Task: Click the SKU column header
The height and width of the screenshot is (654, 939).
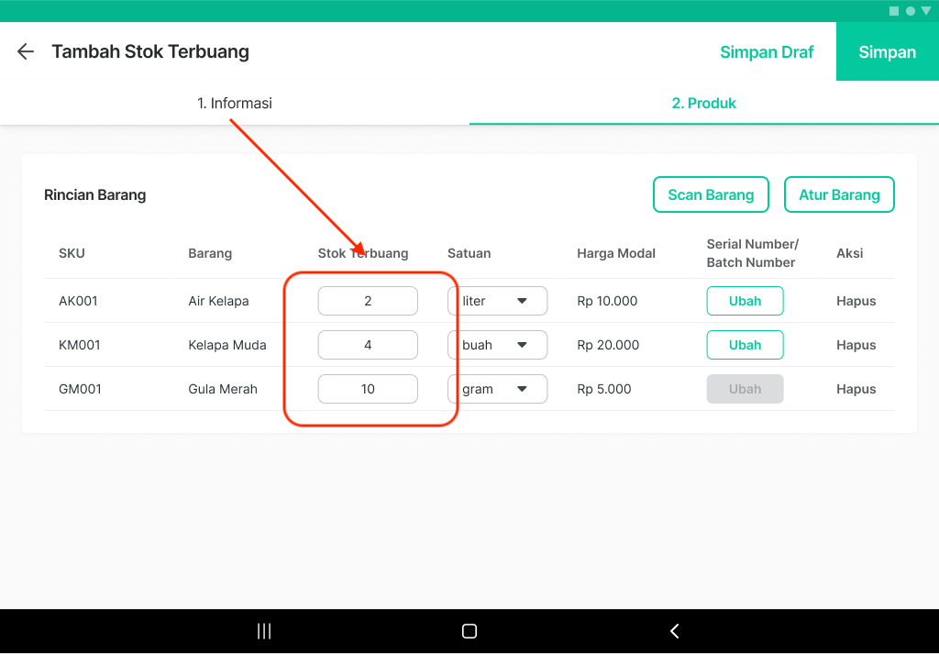Action: [72, 253]
